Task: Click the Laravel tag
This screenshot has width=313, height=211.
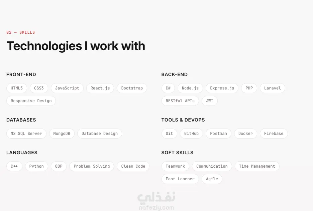Action: 273,88
